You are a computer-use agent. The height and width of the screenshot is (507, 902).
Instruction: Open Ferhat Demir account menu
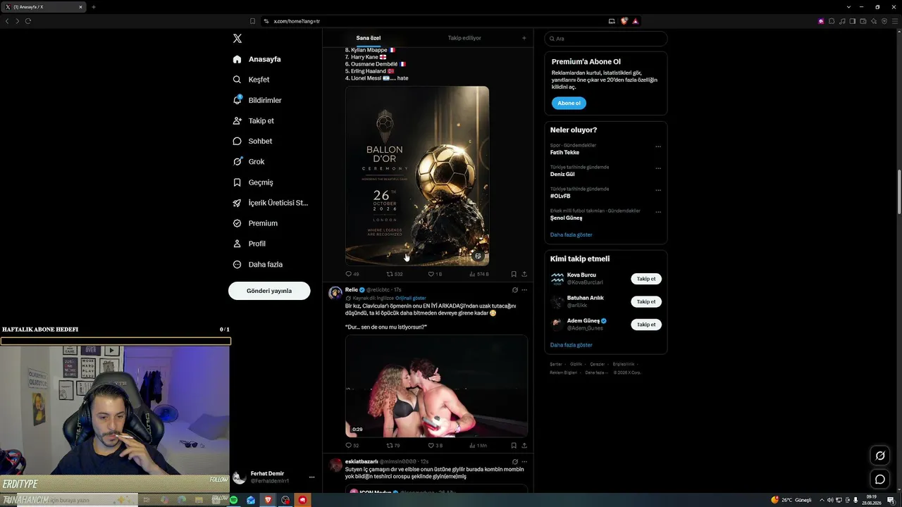point(274,477)
